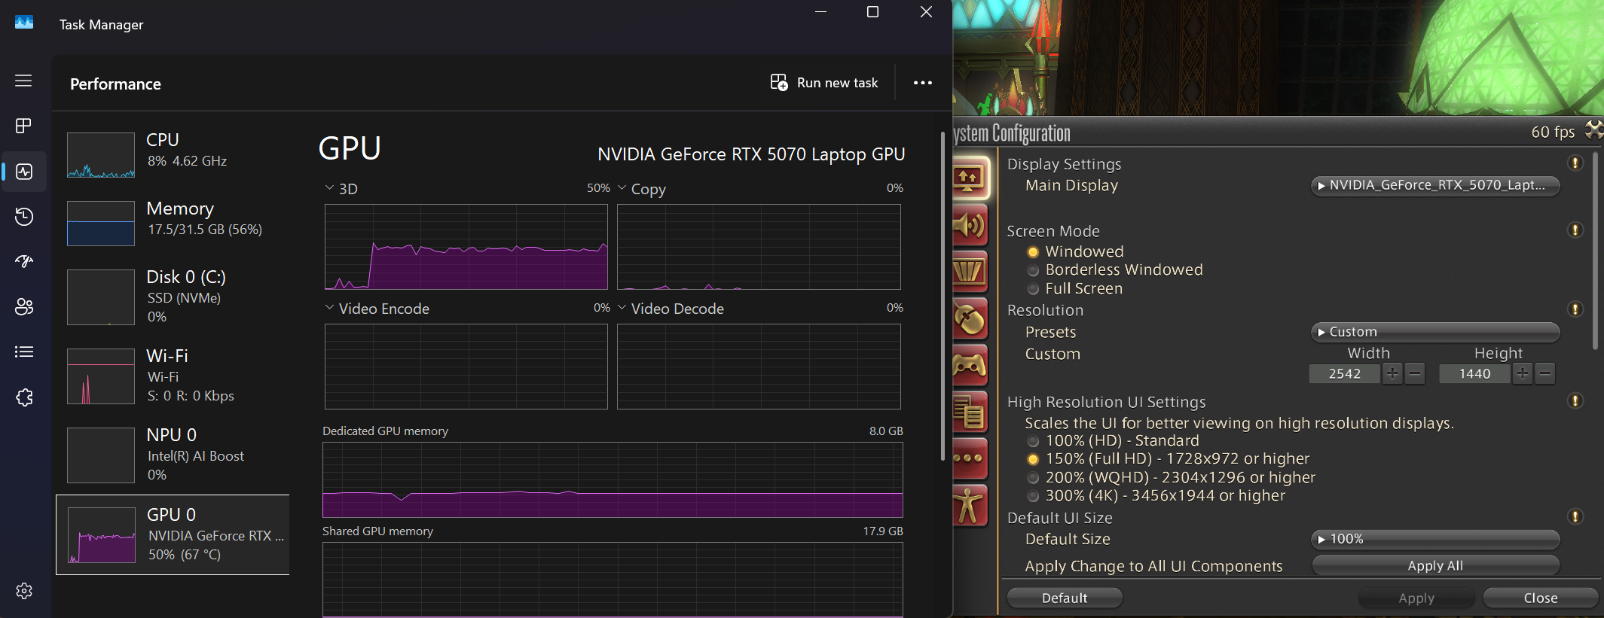Select Disk 0 (C:) performance entry
The width and height of the screenshot is (1604, 618).
pos(173,297)
